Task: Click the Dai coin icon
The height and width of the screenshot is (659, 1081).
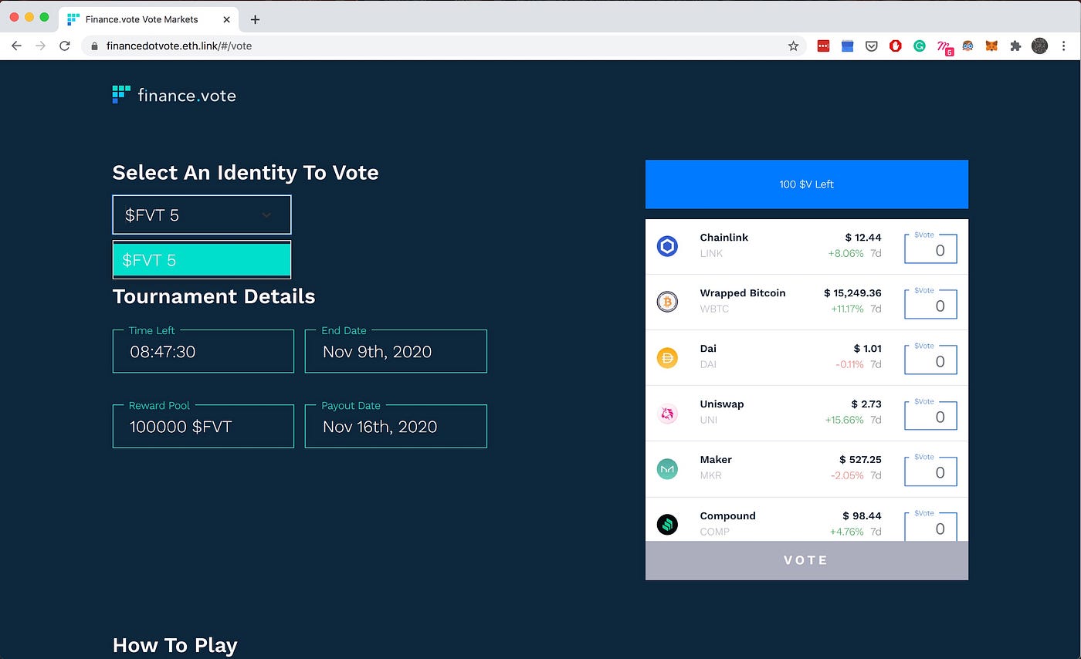Action: coord(667,357)
